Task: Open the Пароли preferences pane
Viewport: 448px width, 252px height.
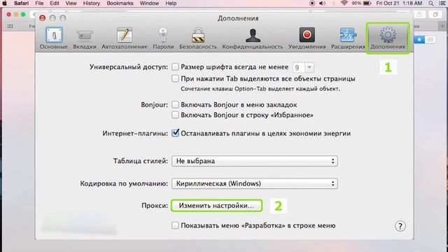Action: pos(163,38)
